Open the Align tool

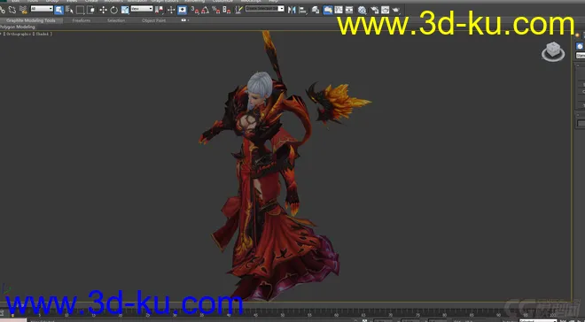point(302,10)
